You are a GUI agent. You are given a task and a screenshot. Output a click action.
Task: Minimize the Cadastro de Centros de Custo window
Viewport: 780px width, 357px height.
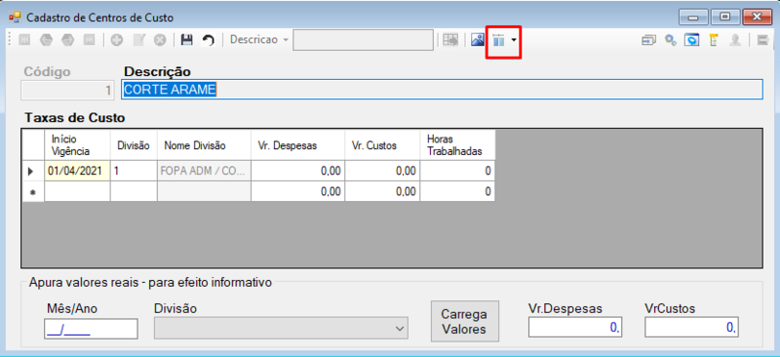coord(694,18)
